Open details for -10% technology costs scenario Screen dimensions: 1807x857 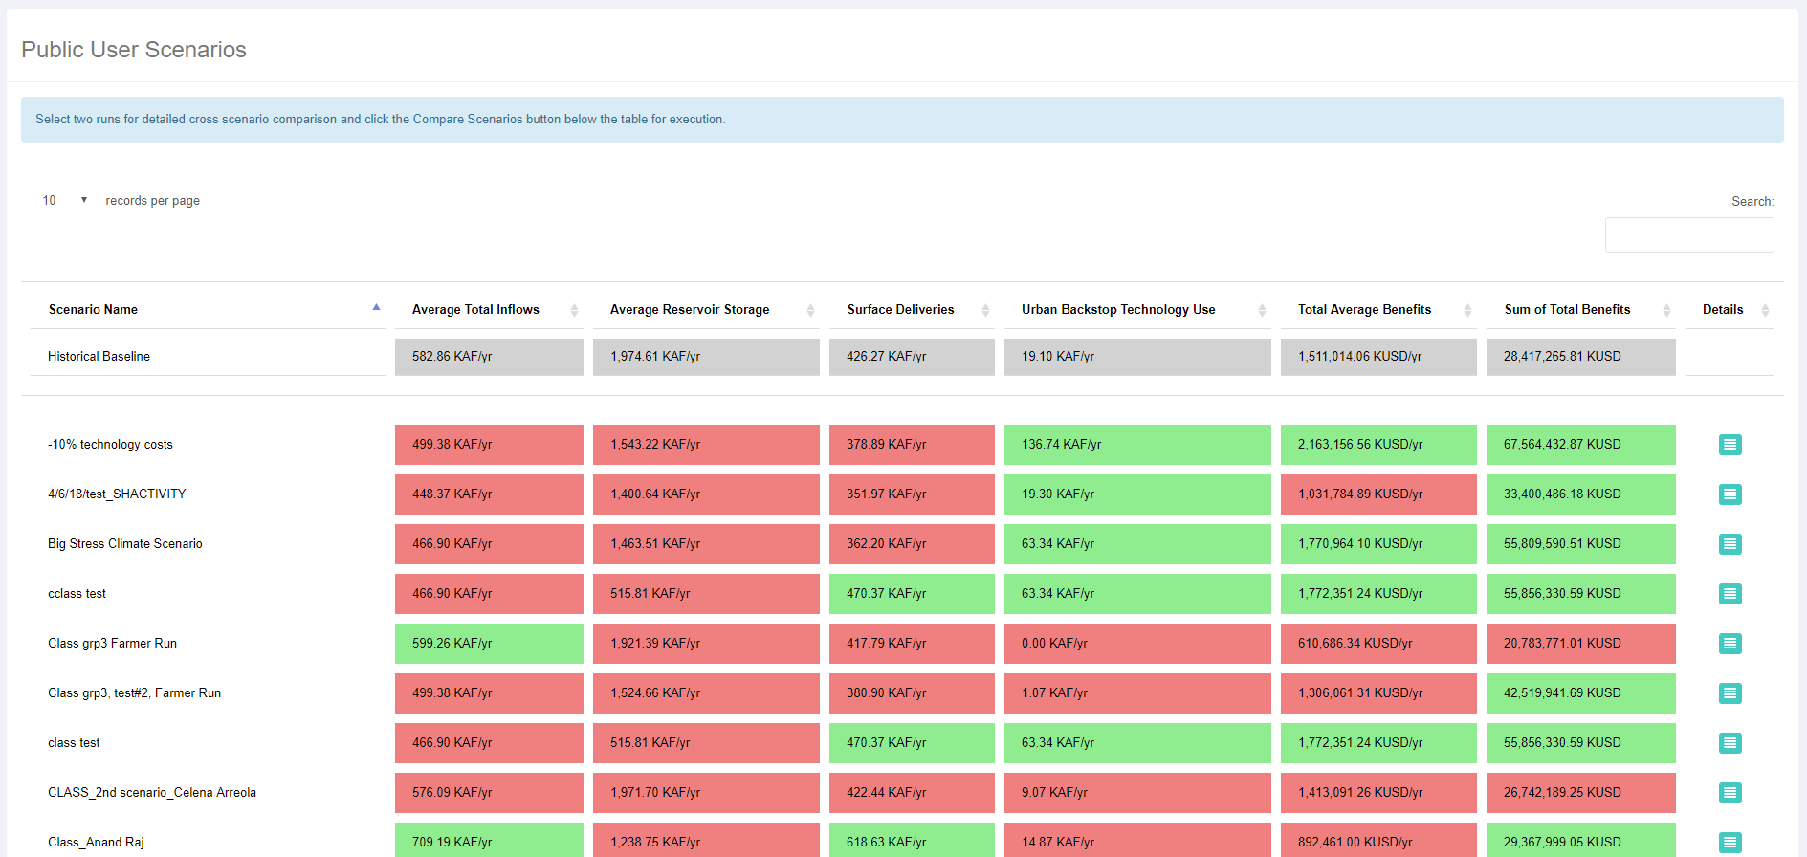tap(1730, 445)
